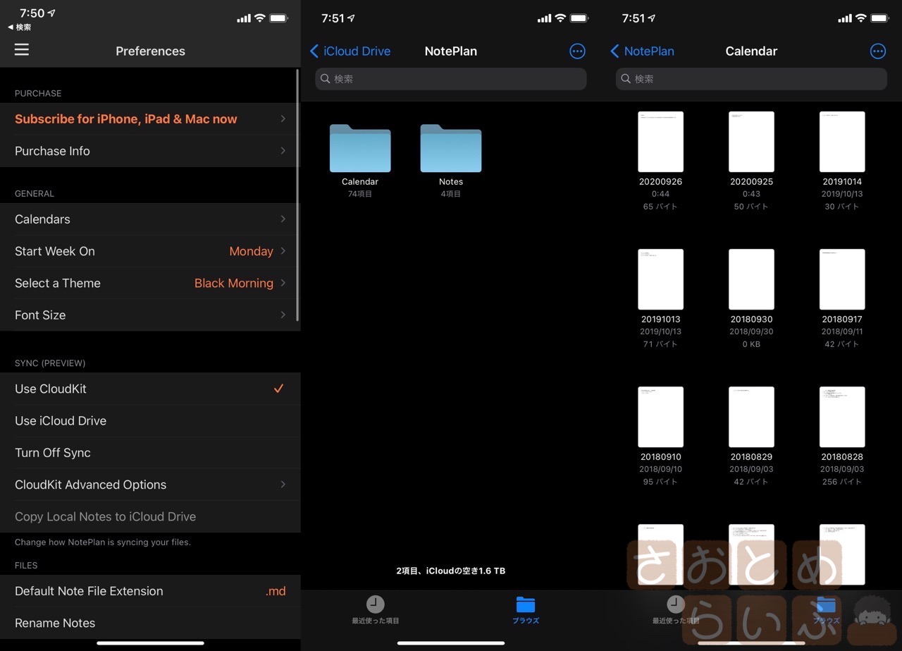Tap Copy Local Notes to iCloud Drive
The width and height of the screenshot is (902, 651).
150,516
